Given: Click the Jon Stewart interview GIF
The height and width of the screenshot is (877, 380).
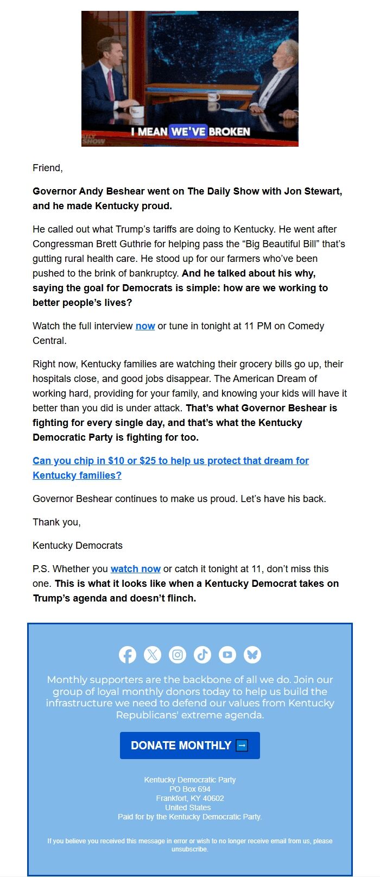Looking at the screenshot, I should pos(189,78).
